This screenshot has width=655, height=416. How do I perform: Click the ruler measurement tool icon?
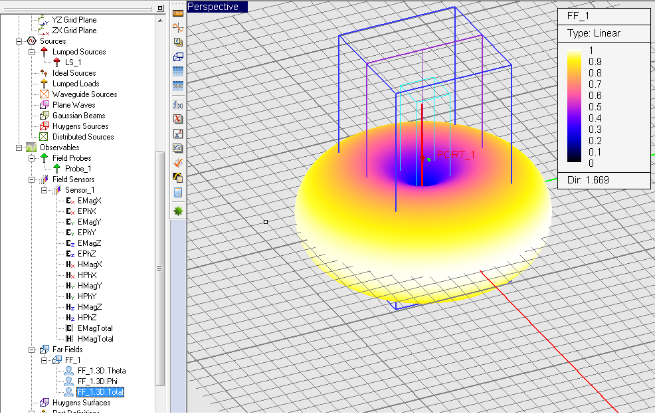click(178, 13)
